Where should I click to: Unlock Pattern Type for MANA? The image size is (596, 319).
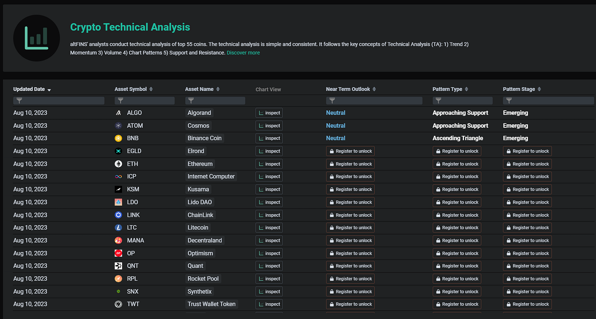pyautogui.click(x=457, y=241)
